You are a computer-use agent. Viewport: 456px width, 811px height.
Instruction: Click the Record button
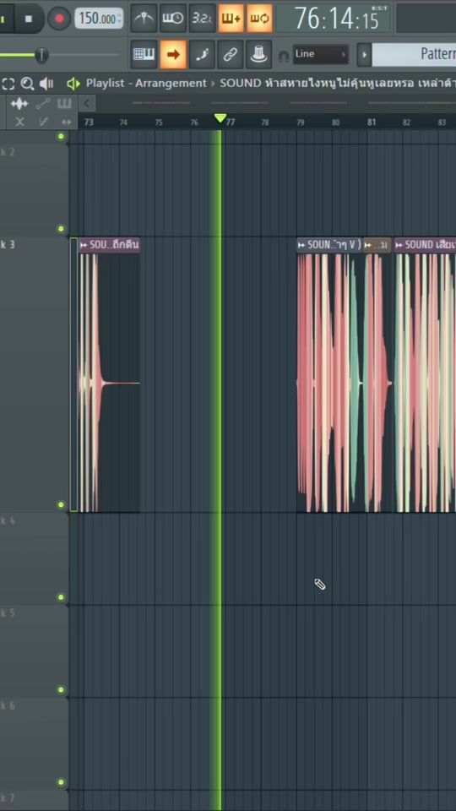59,19
